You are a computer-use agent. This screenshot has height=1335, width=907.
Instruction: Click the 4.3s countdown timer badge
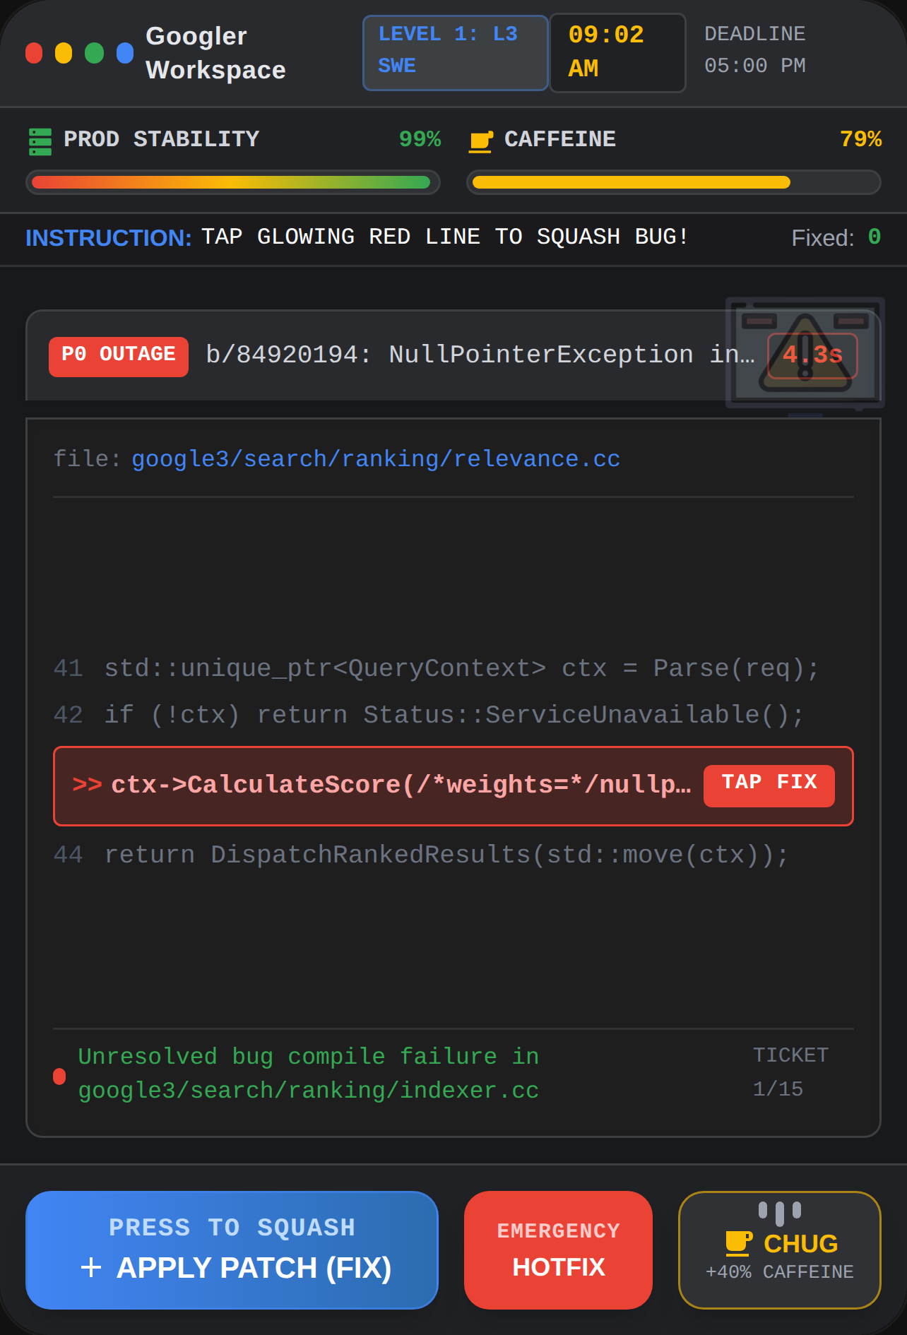pyautogui.click(x=812, y=355)
